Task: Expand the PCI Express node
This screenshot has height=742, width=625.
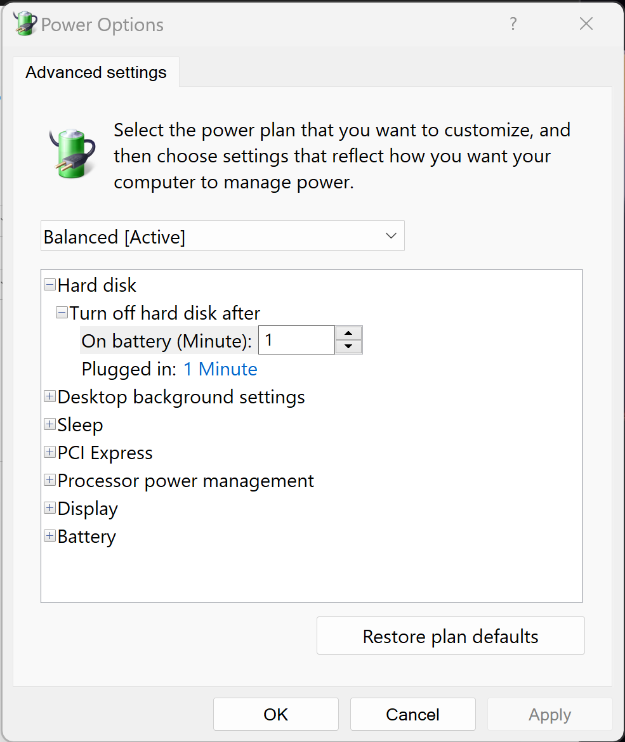Action: click(49, 453)
